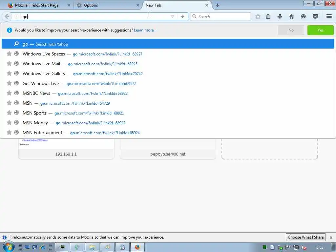The width and height of the screenshot is (336, 252).
Task: Switch to the Options tab
Action: click(x=91, y=5)
